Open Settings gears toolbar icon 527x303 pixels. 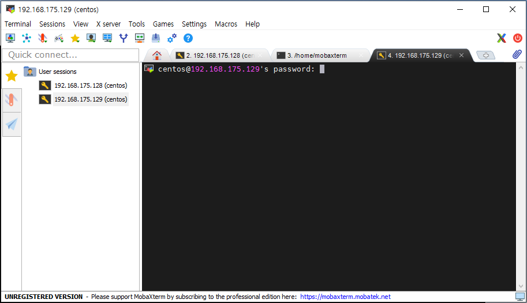coord(172,38)
